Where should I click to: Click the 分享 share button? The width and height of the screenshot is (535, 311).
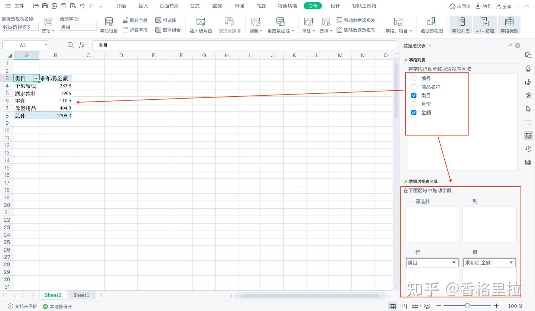pos(503,6)
